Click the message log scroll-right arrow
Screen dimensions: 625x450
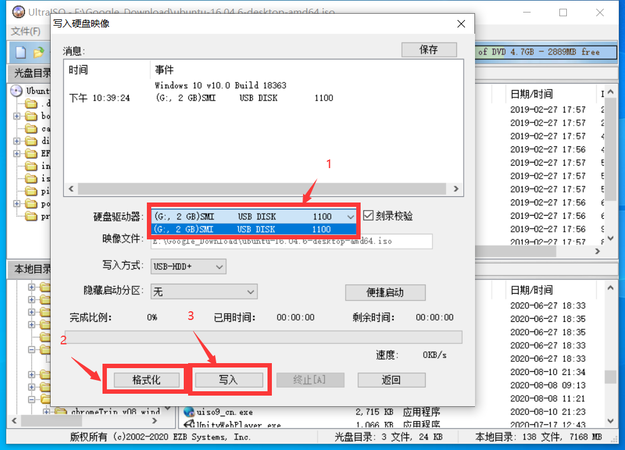456,189
